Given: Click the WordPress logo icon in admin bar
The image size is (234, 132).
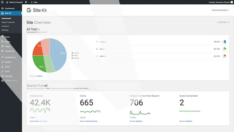Looking at the screenshot, I should (2, 2).
